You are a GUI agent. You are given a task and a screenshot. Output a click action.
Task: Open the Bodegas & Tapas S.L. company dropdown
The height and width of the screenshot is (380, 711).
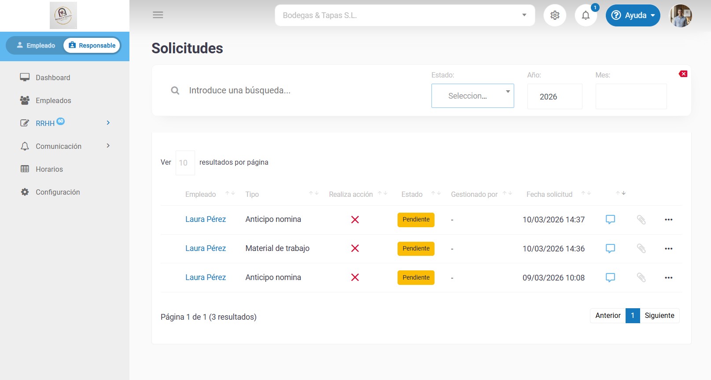coord(405,15)
